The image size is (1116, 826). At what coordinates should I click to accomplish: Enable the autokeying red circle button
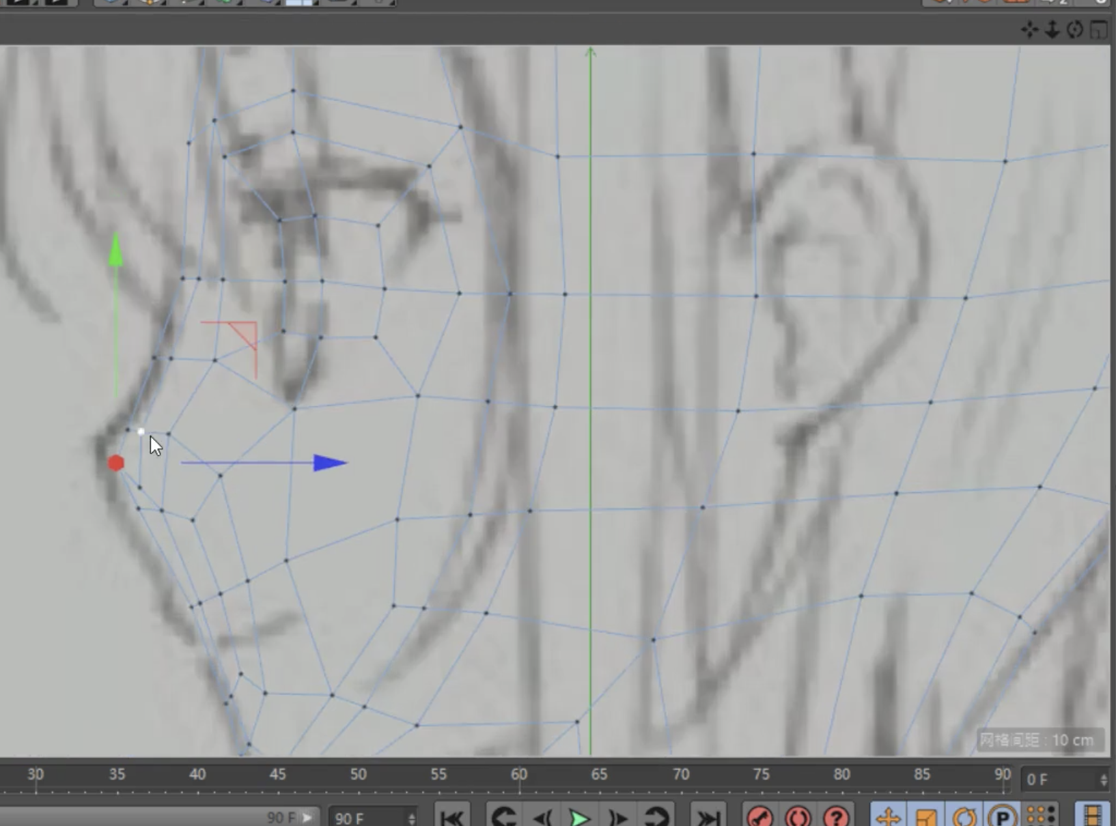(798, 816)
